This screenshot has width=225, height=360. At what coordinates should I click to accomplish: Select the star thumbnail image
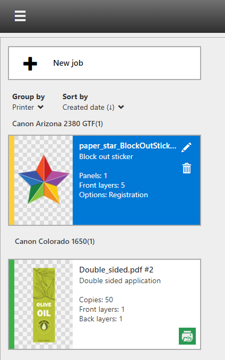44,180
